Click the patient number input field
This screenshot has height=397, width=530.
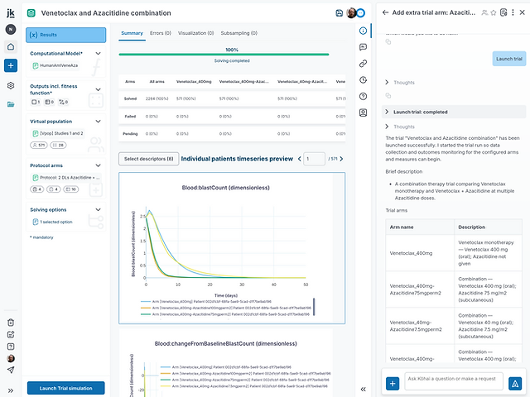[315, 159]
